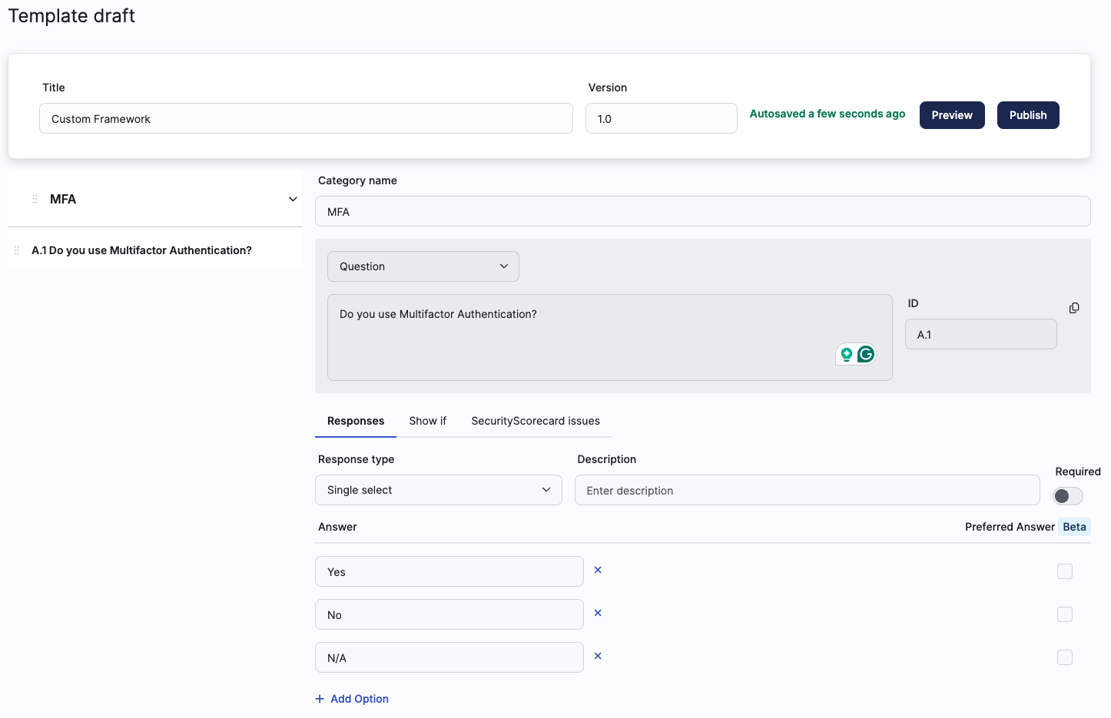
Task: Grab the drag handle beside question A.1
Action: (17, 250)
